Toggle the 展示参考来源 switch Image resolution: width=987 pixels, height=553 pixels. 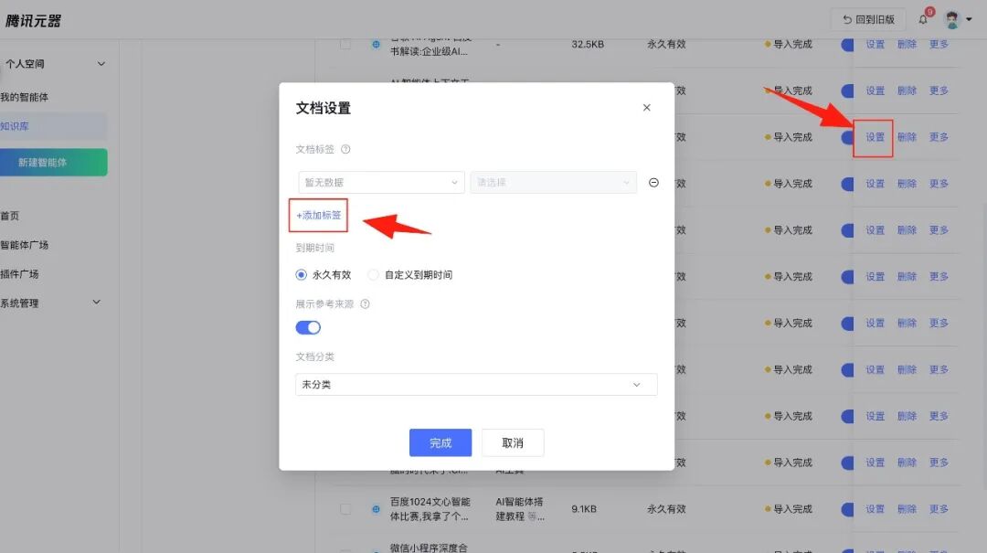[x=308, y=327]
